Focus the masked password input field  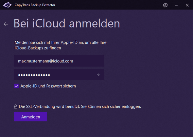[59, 75]
